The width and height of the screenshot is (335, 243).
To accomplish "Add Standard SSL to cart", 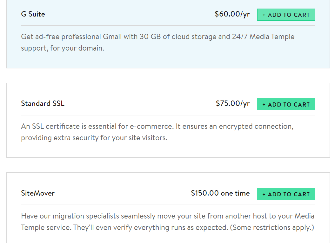I will pos(286,104).
